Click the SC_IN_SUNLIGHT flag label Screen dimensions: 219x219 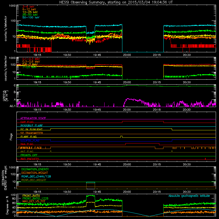[31, 129]
